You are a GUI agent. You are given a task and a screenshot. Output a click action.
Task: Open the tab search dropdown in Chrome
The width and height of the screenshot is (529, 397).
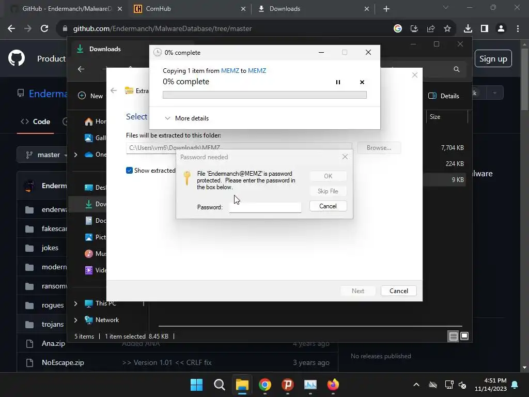446,7
